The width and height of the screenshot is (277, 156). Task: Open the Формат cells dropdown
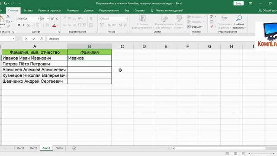click(195, 27)
